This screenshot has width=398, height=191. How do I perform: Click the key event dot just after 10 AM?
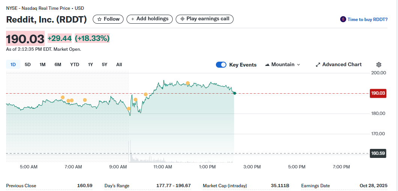[x=146, y=95]
